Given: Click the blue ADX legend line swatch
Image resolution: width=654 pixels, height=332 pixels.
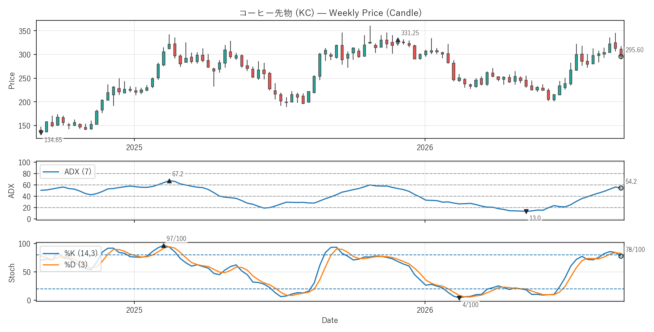Looking at the screenshot, I should pyautogui.click(x=51, y=172).
